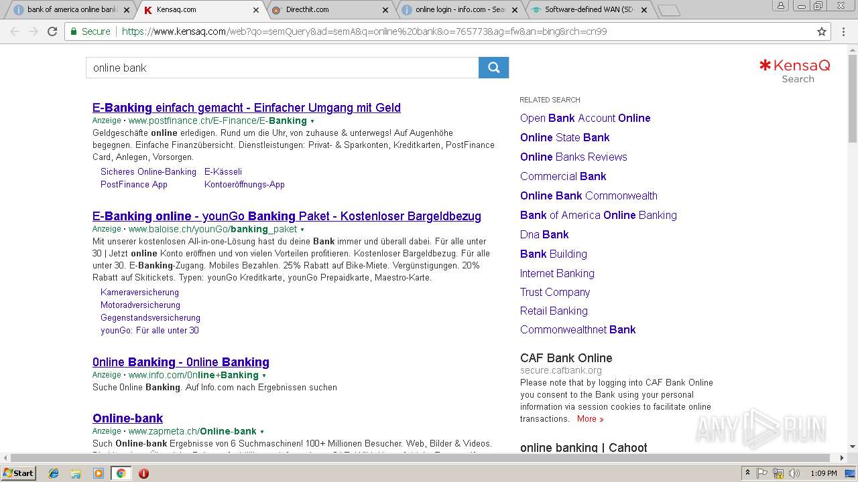Select 'Bank of America Online Banking' related search
858x482 pixels.
click(x=599, y=216)
